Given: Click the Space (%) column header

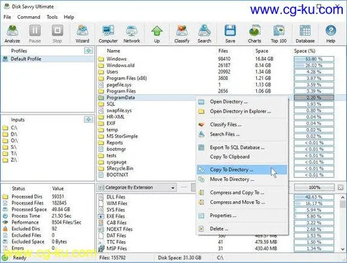Looking at the screenshot, I should 304,51.
